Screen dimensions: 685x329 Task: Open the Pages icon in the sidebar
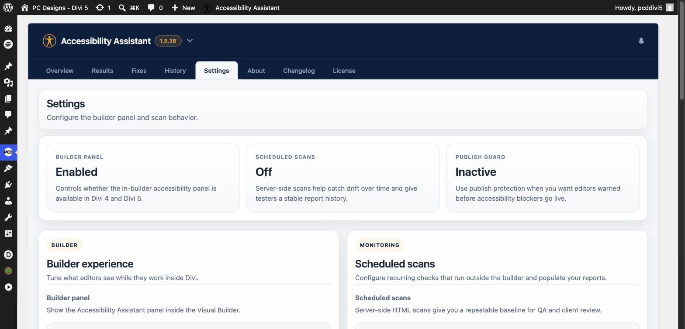click(x=8, y=99)
